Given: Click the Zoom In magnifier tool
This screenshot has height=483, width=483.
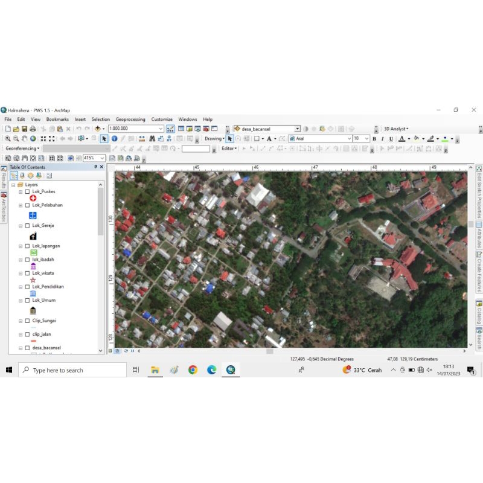Looking at the screenshot, I should point(8,139).
